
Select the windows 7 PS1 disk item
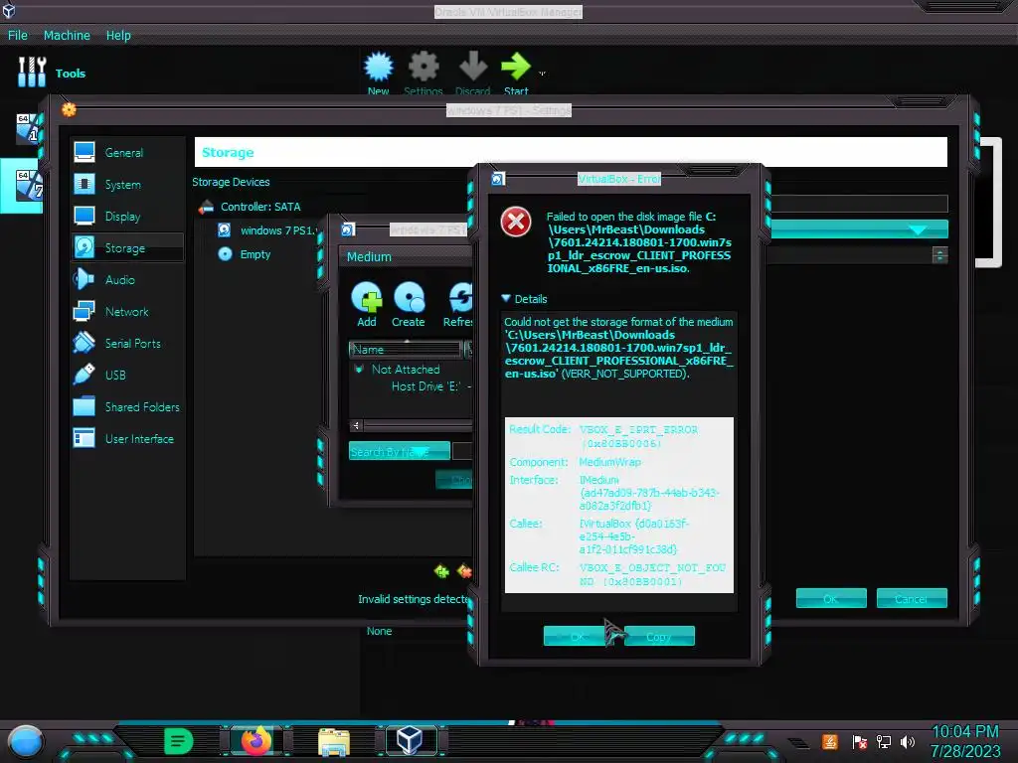[x=277, y=230]
